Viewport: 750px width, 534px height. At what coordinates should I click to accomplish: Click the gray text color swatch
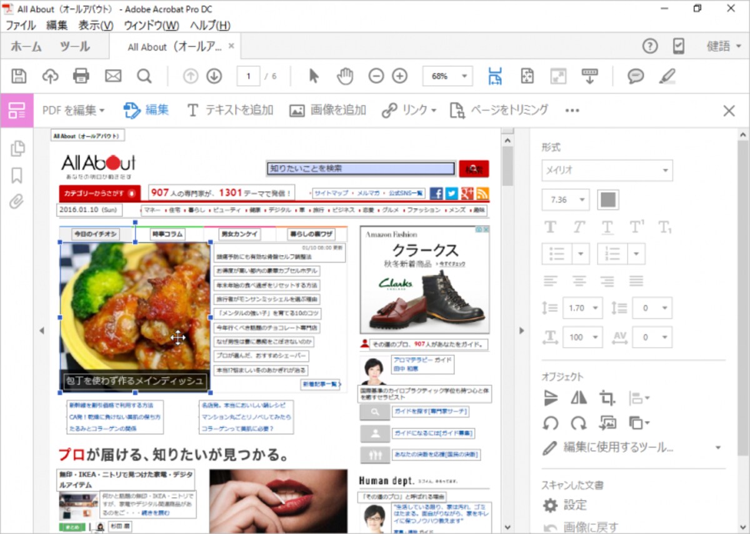(x=608, y=200)
